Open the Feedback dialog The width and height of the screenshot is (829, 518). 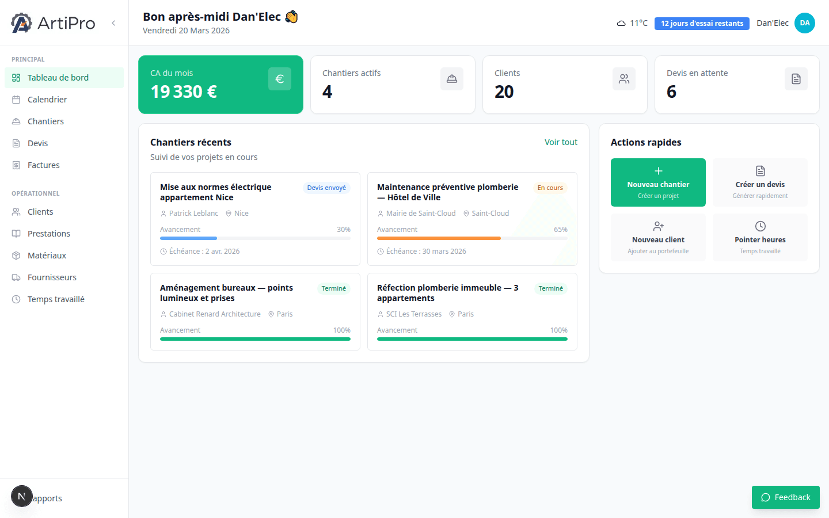click(785, 497)
